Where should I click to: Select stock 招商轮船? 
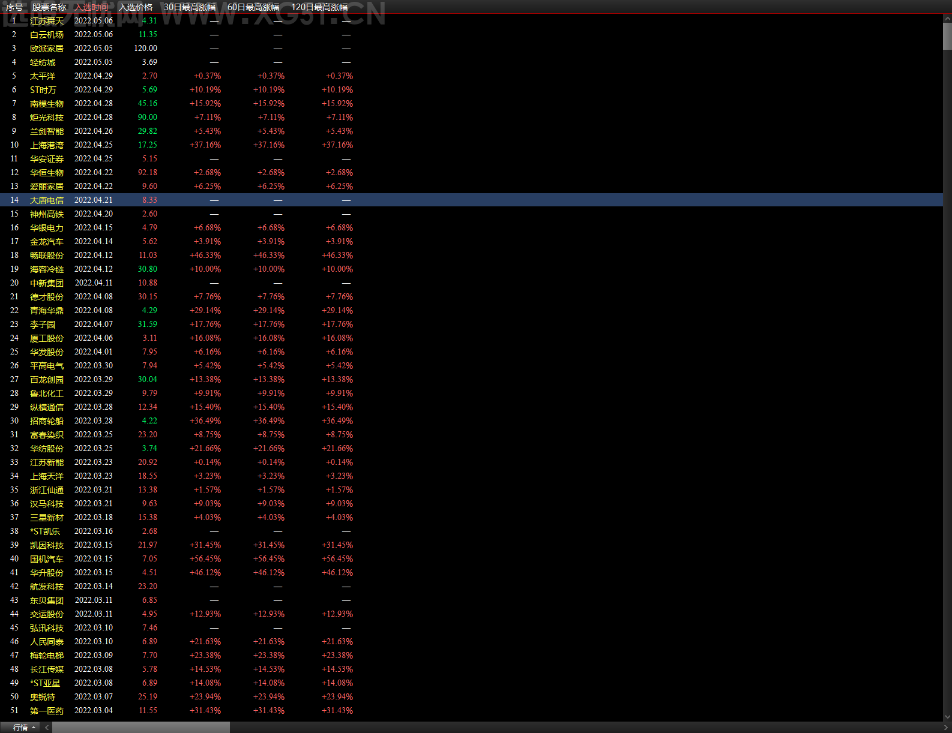coord(47,421)
